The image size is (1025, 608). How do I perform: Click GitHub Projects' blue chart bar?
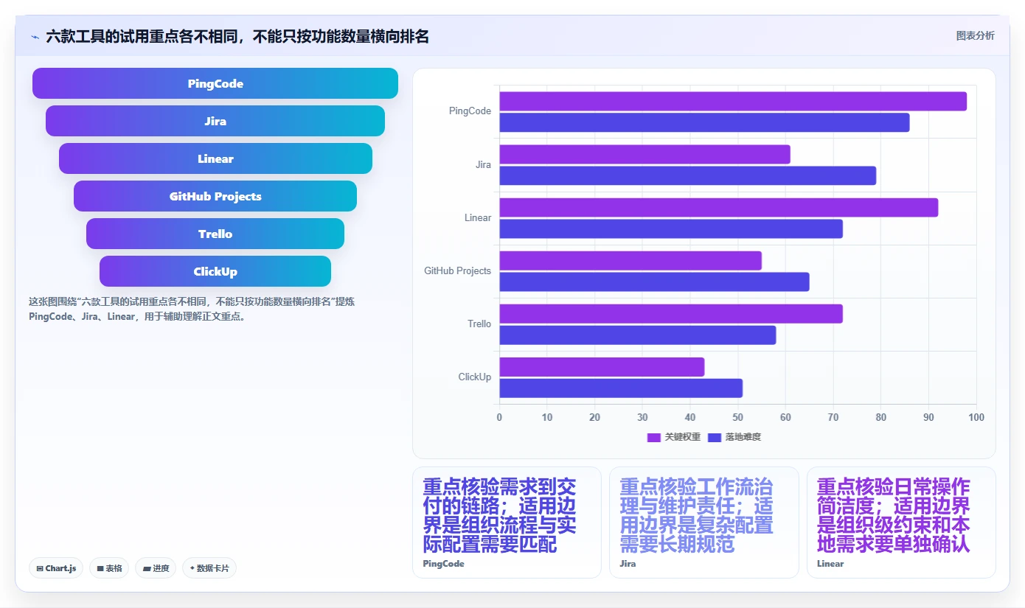(655, 282)
